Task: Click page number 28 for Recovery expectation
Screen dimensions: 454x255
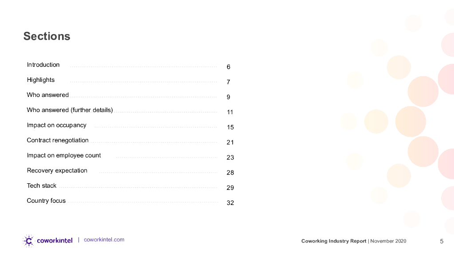Action: click(230, 173)
